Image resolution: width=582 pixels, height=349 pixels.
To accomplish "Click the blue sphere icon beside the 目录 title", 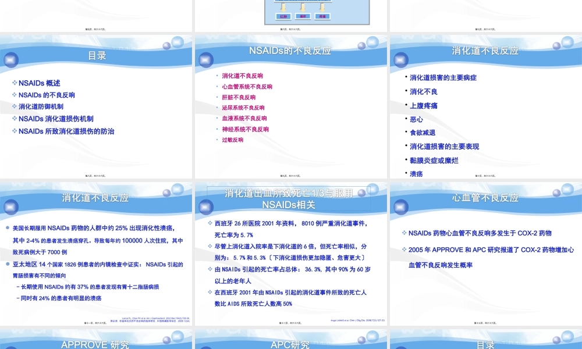I will [x=11, y=60].
